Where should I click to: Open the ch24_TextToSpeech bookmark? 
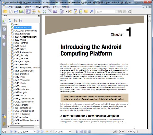[24, 99]
